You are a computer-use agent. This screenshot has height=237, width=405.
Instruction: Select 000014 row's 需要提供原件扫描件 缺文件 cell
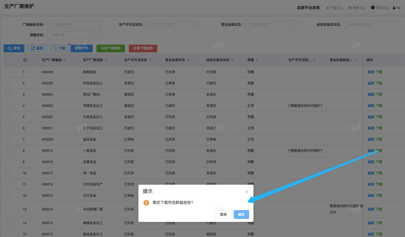347,209
